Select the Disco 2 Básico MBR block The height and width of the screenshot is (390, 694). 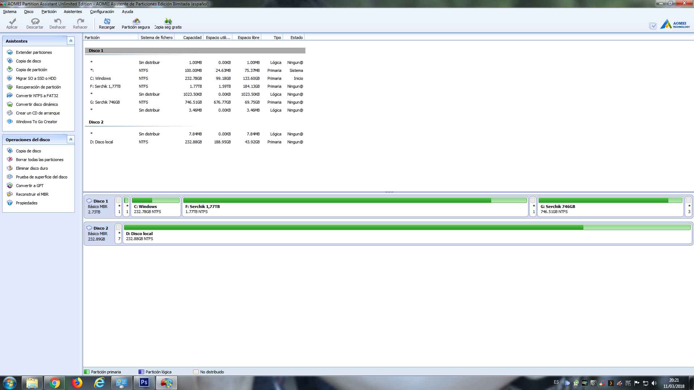(x=99, y=234)
